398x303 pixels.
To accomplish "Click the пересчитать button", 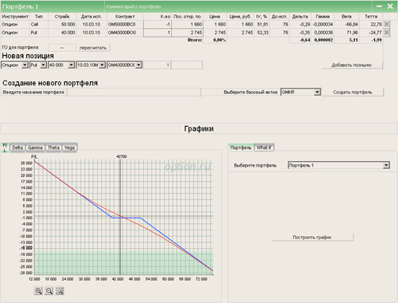I will pos(93,48).
